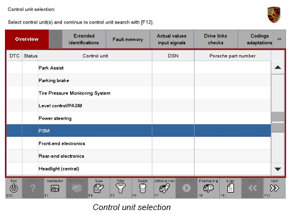This screenshot has height=215, width=291.
Task: Click the tab strip right arrow
Action: [279, 39]
